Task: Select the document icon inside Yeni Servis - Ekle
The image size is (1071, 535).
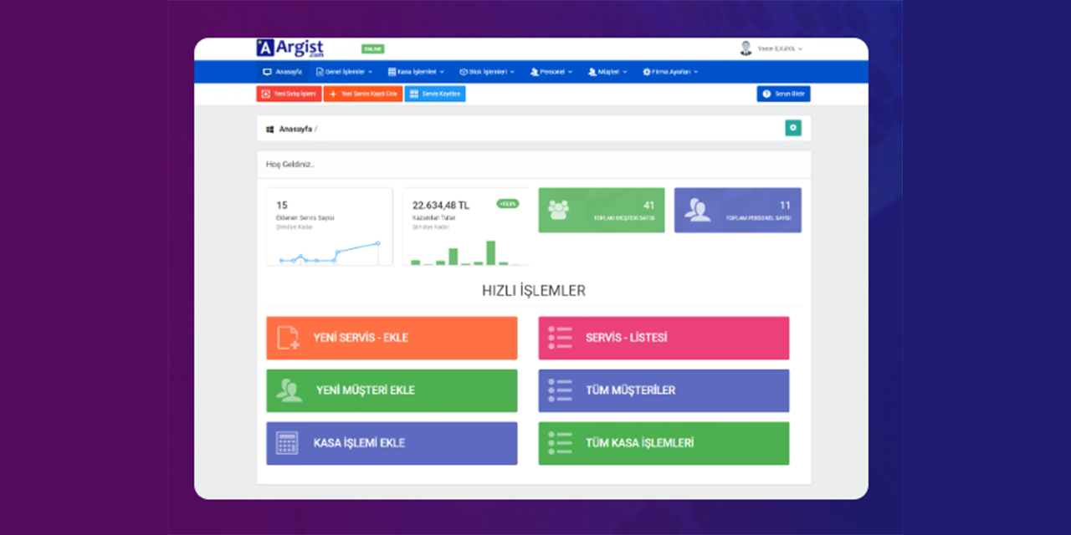Action: coord(289,338)
